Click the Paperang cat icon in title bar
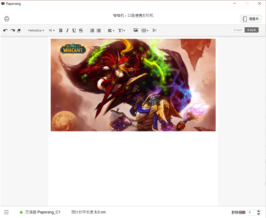 tap(3, 3)
